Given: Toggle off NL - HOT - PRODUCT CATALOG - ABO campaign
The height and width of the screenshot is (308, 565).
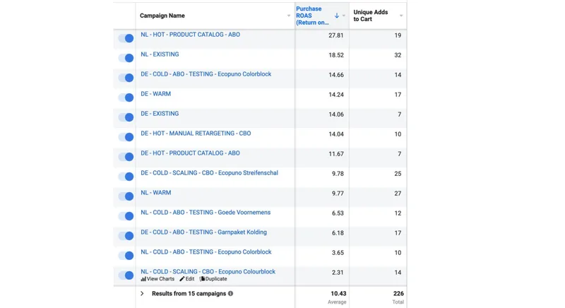Looking at the screenshot, I should (x=126, y=38).
